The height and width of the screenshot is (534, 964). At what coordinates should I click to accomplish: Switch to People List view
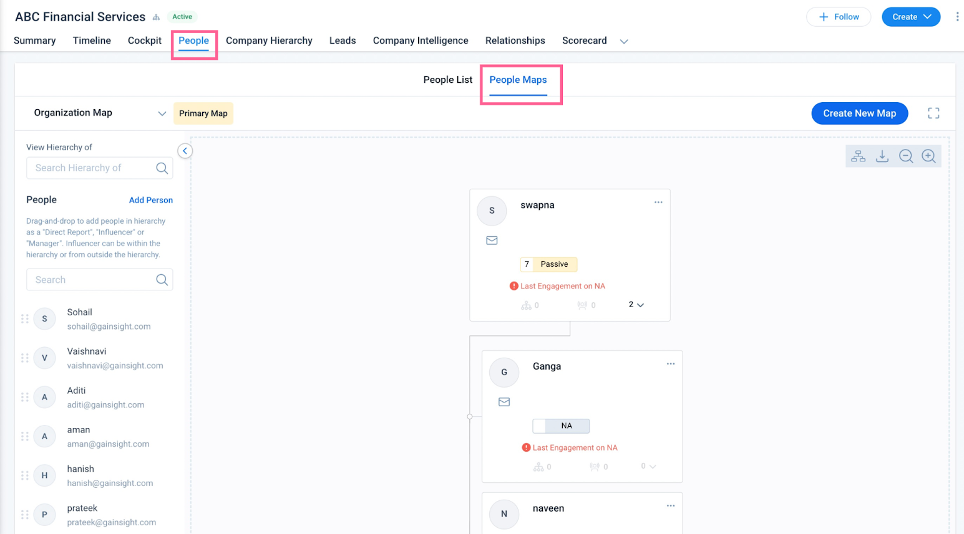pyautogui.click(x=448, y=80)
